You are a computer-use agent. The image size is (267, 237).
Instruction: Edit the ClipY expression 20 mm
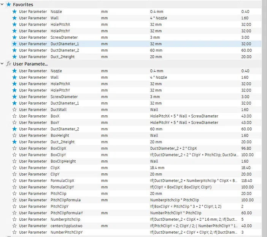[156, 174]
